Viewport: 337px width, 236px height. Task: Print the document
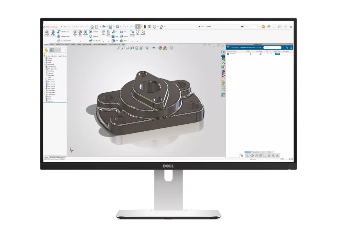[x=117, y=27]
